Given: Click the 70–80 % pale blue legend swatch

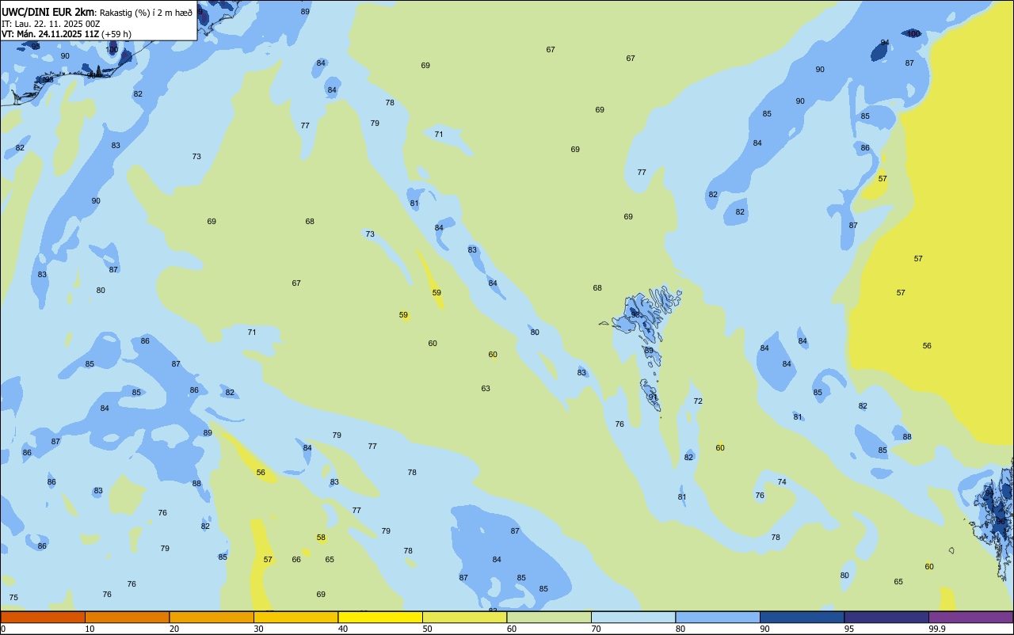Looking at the screenshot, I should pyautogui.click(x=633, y=617).
